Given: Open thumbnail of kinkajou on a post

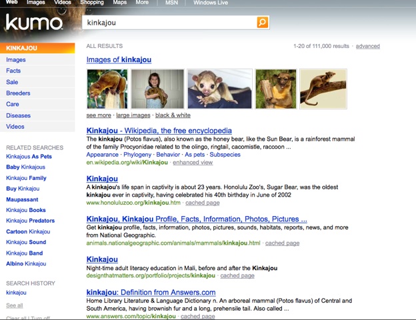Looking at the screenshot, I should click(x=107, y=89).
